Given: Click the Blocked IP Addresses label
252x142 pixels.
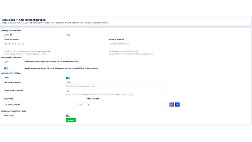Looking at the screenshot, I should 116,40.
